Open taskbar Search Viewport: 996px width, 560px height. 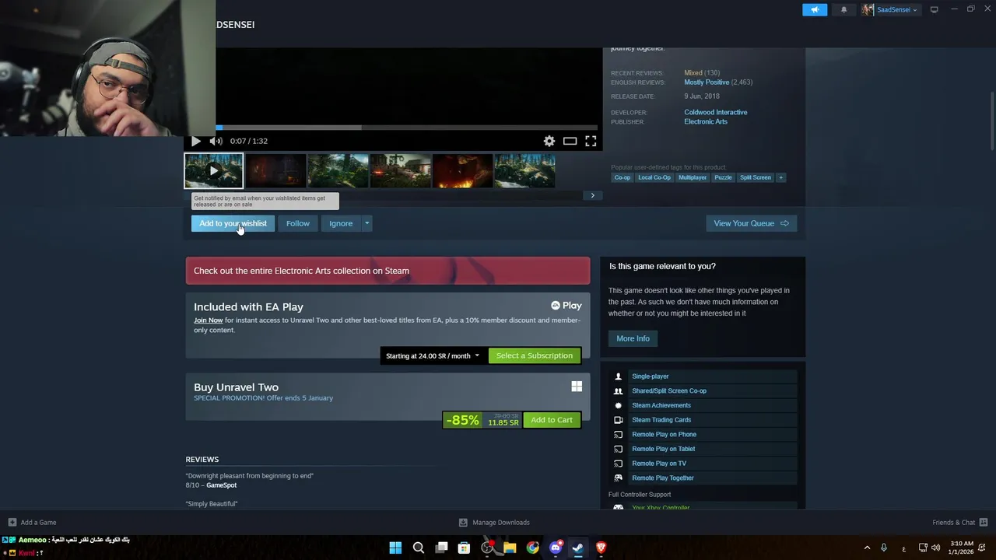click(x=418, y=548)
